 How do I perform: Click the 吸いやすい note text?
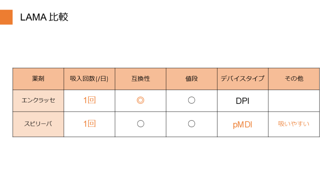pos(294,124)
